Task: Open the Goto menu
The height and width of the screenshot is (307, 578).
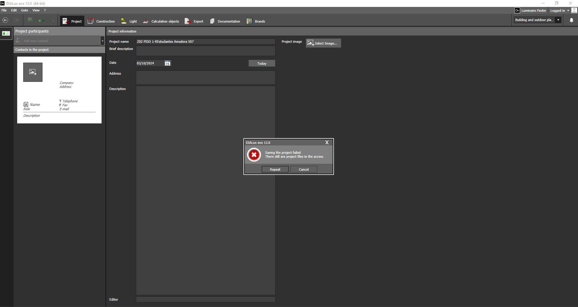Action: pos(24,10)
